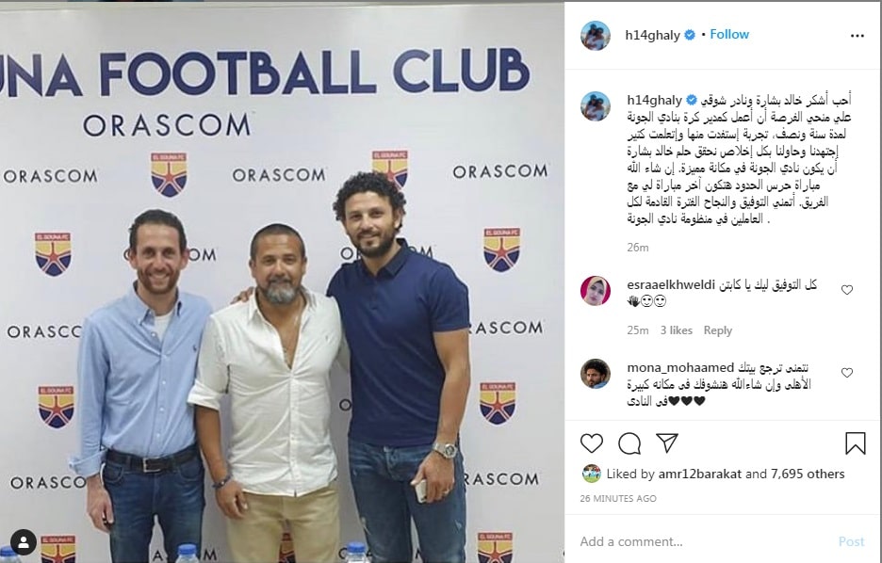Screen dimensions: 882x563
Task: Post the comment with the Post button
Action: point(851,541)
